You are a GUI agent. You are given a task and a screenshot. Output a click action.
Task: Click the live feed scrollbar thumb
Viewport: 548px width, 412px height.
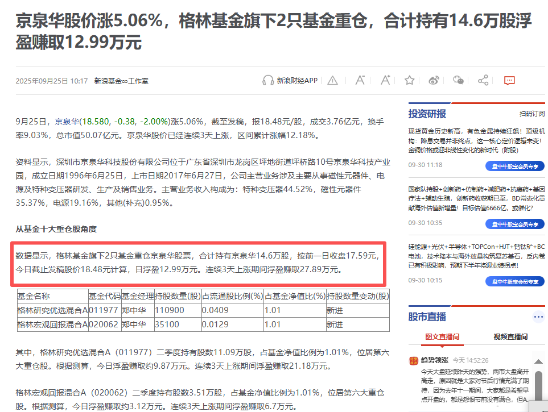[x=538, y=385]
